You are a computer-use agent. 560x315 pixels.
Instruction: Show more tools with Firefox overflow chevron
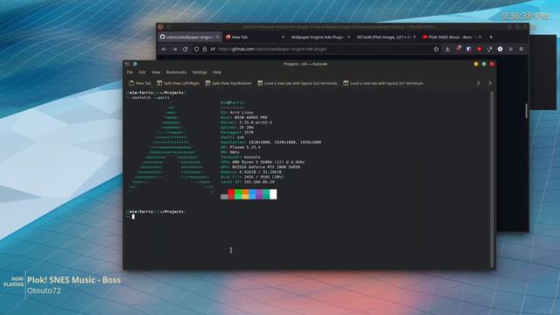tap(511, 49)
